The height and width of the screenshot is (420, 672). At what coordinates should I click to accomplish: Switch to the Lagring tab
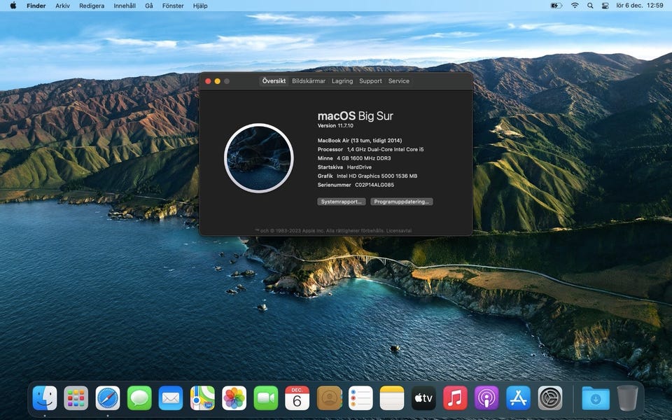coord(342,81)
